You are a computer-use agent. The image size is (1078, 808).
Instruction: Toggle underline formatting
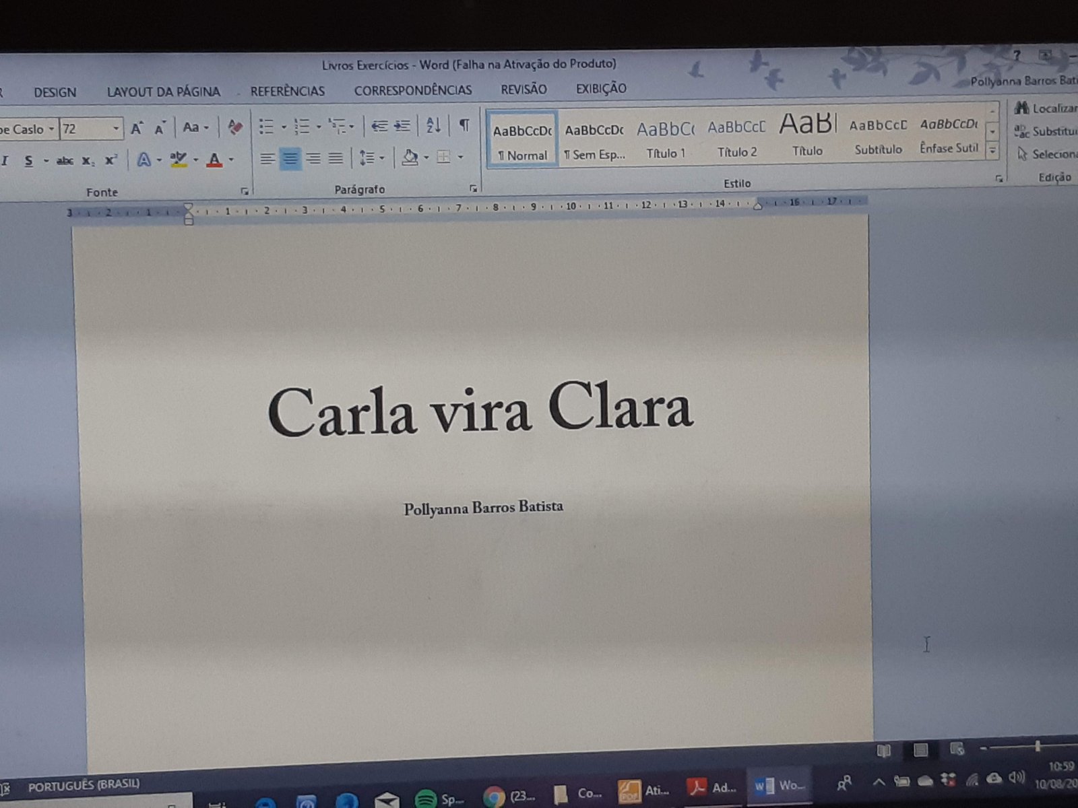tap(28, 161)
